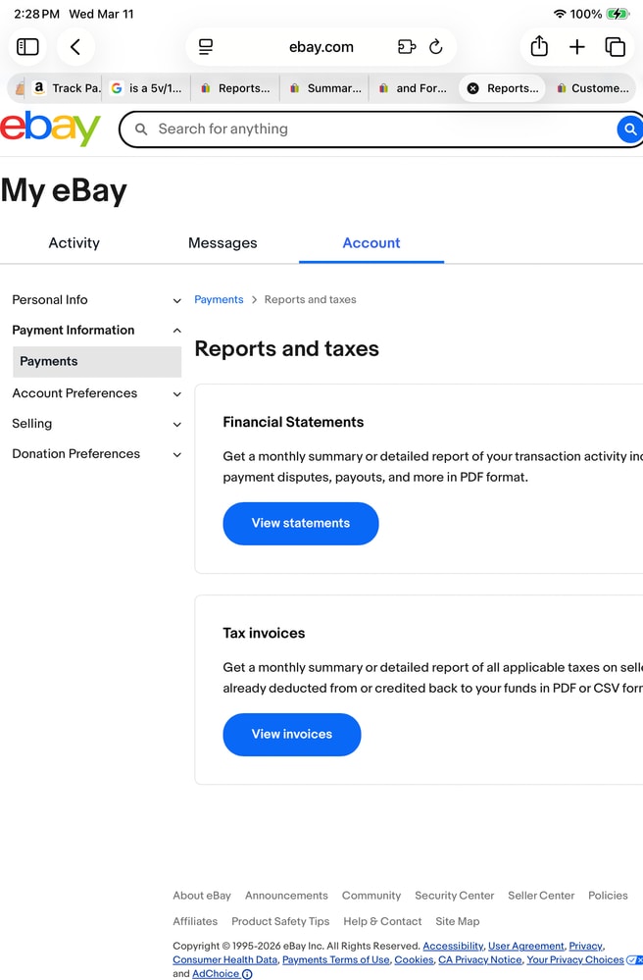Open Community footer link
This screenshot has height=980, width=643.
371,896
